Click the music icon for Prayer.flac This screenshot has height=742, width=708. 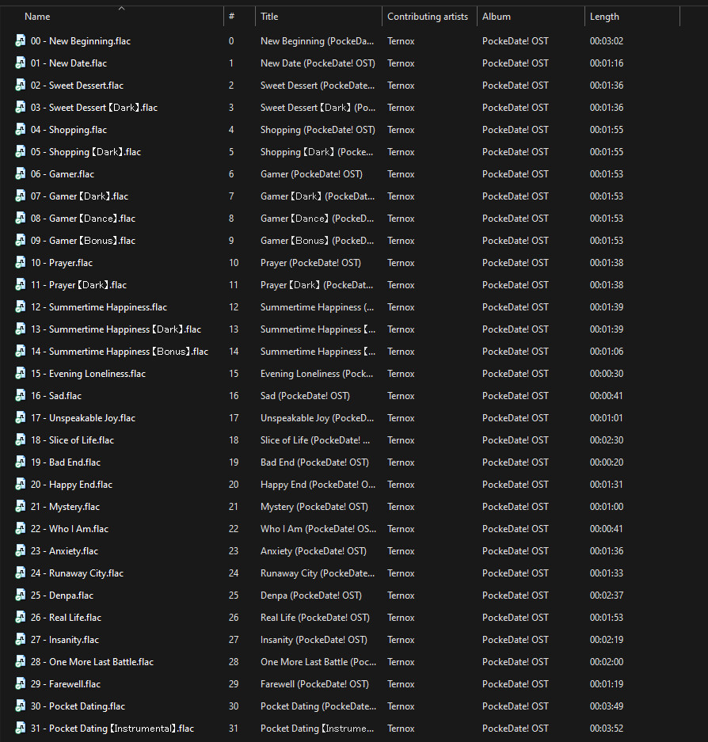(21, 263)
